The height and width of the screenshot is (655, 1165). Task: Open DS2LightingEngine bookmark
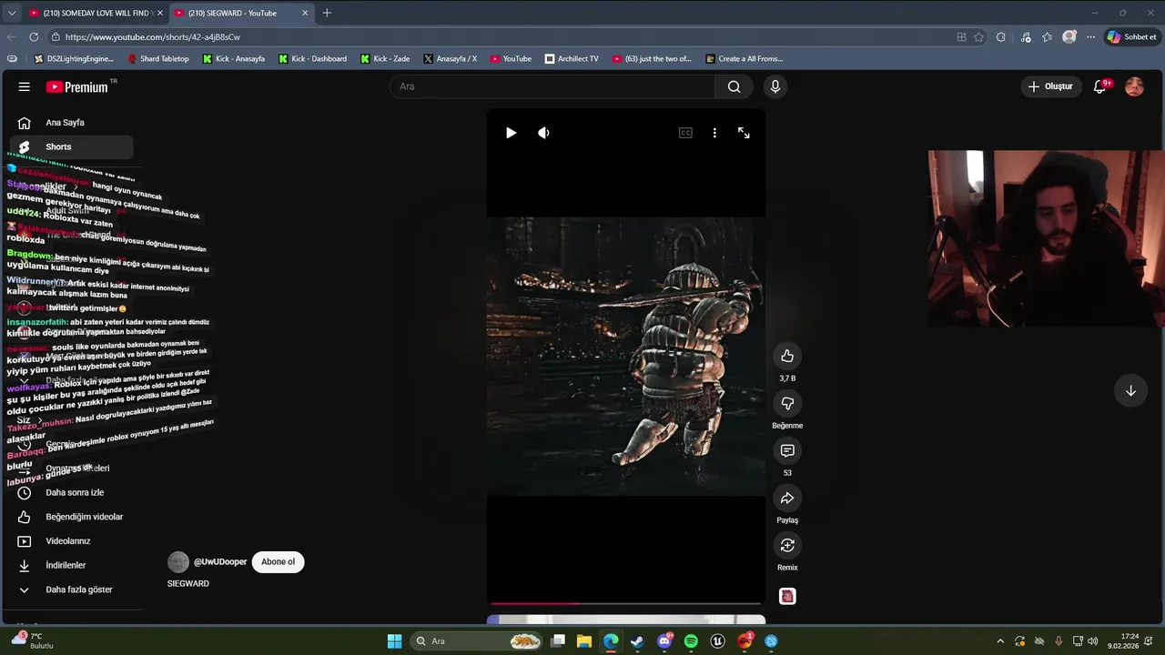click(73, 59)
